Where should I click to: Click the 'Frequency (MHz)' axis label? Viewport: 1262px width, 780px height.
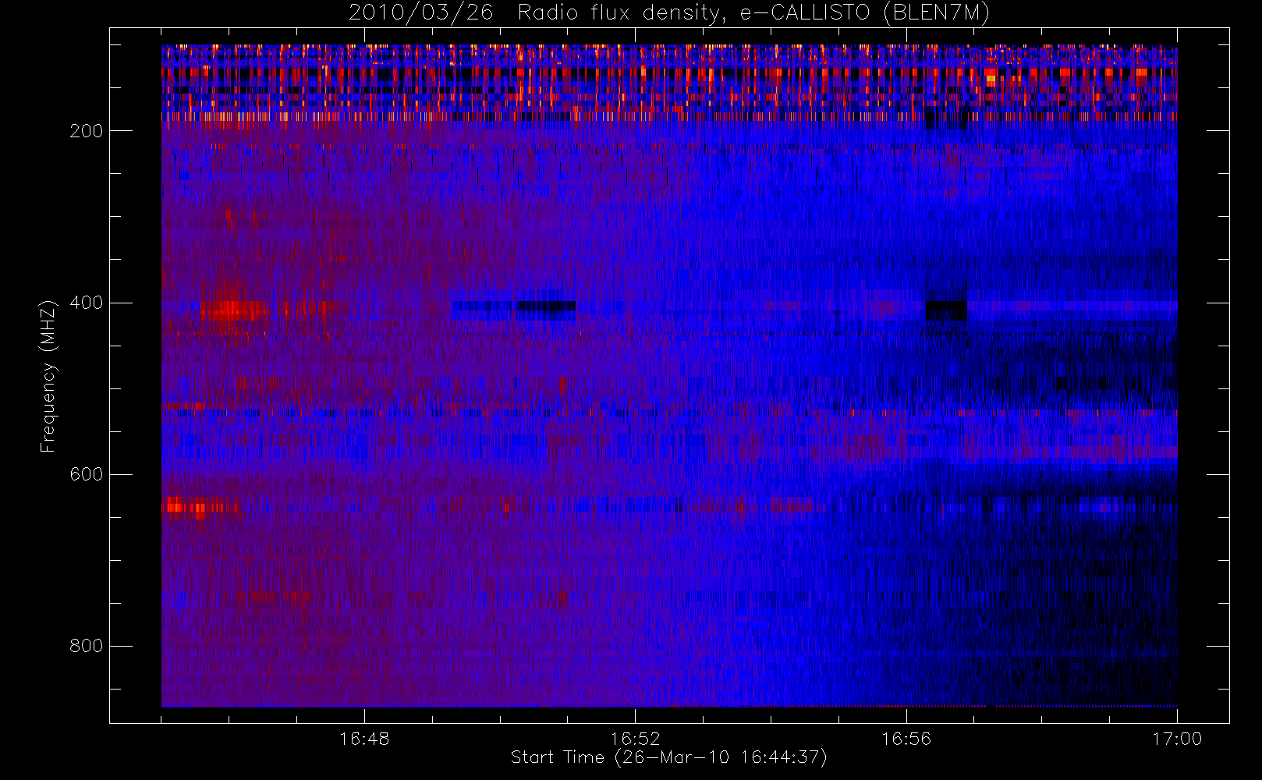[x=48, y=376]
